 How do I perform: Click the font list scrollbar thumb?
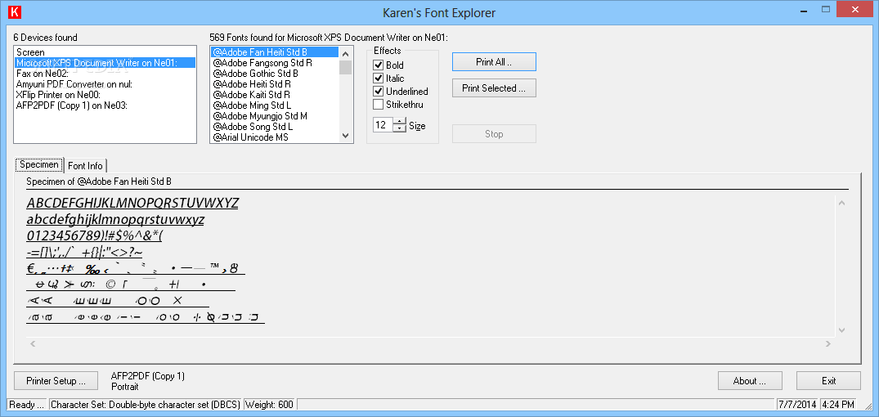(x=345, y=67)
